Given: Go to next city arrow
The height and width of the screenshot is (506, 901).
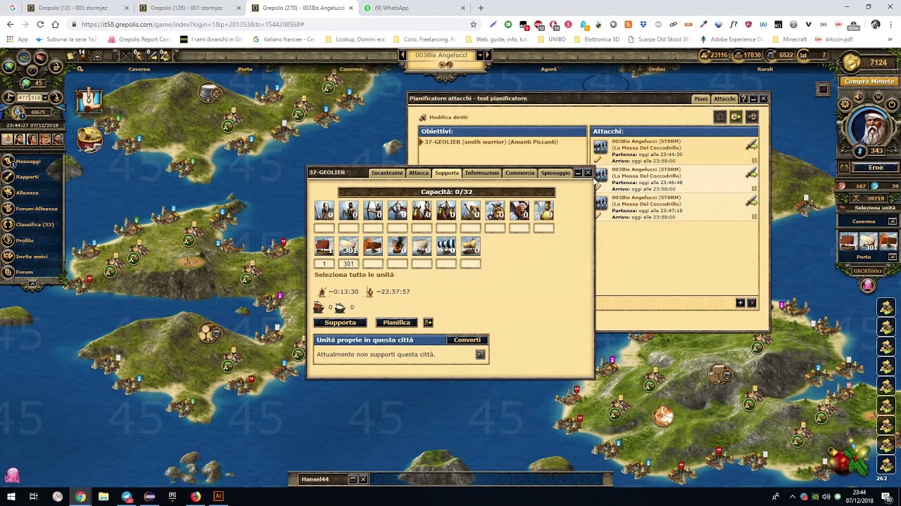Looking at the screenshot, I should point(488,55).
